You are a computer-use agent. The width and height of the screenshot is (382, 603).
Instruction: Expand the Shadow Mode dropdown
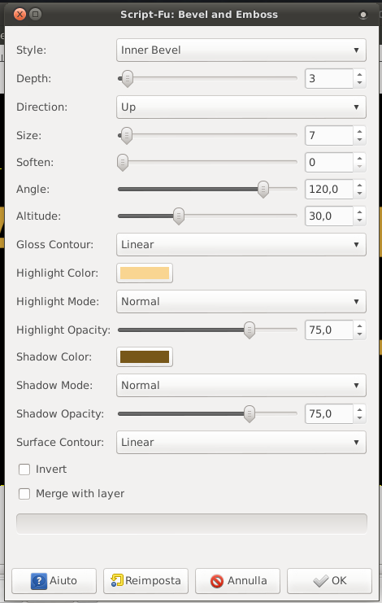(x=241, y=386)
